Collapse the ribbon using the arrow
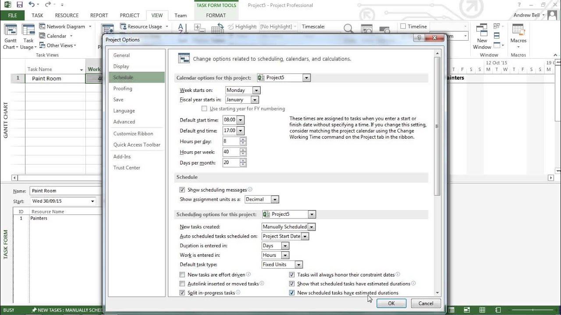The height and width of the screenshot is (315, 561). click(555, 55)
